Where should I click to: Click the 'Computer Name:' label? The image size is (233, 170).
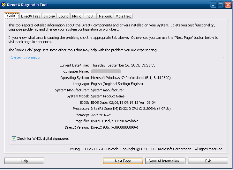[x=76, y=71]
